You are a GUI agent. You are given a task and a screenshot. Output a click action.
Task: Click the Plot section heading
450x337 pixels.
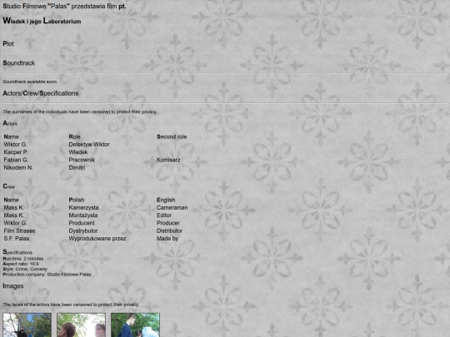[8, 43]
